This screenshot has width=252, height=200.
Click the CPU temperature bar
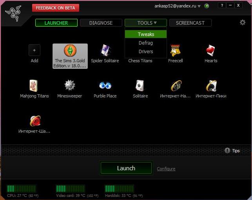click(x=21, y=188)
